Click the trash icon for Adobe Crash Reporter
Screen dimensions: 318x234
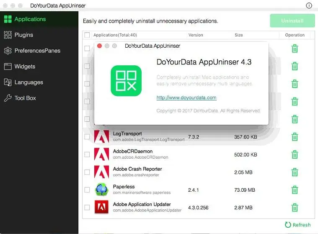pyautogui.click(x=295, y=172)
